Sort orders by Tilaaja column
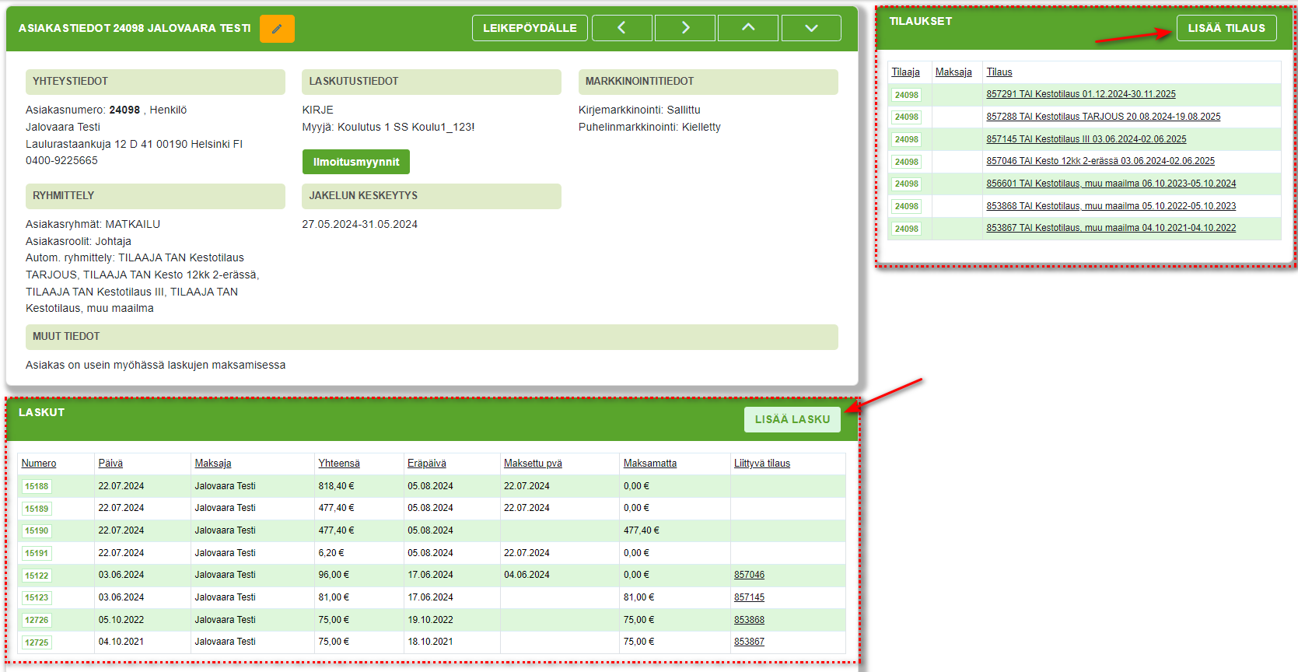 pyautogui.click(x=905, y=72)
